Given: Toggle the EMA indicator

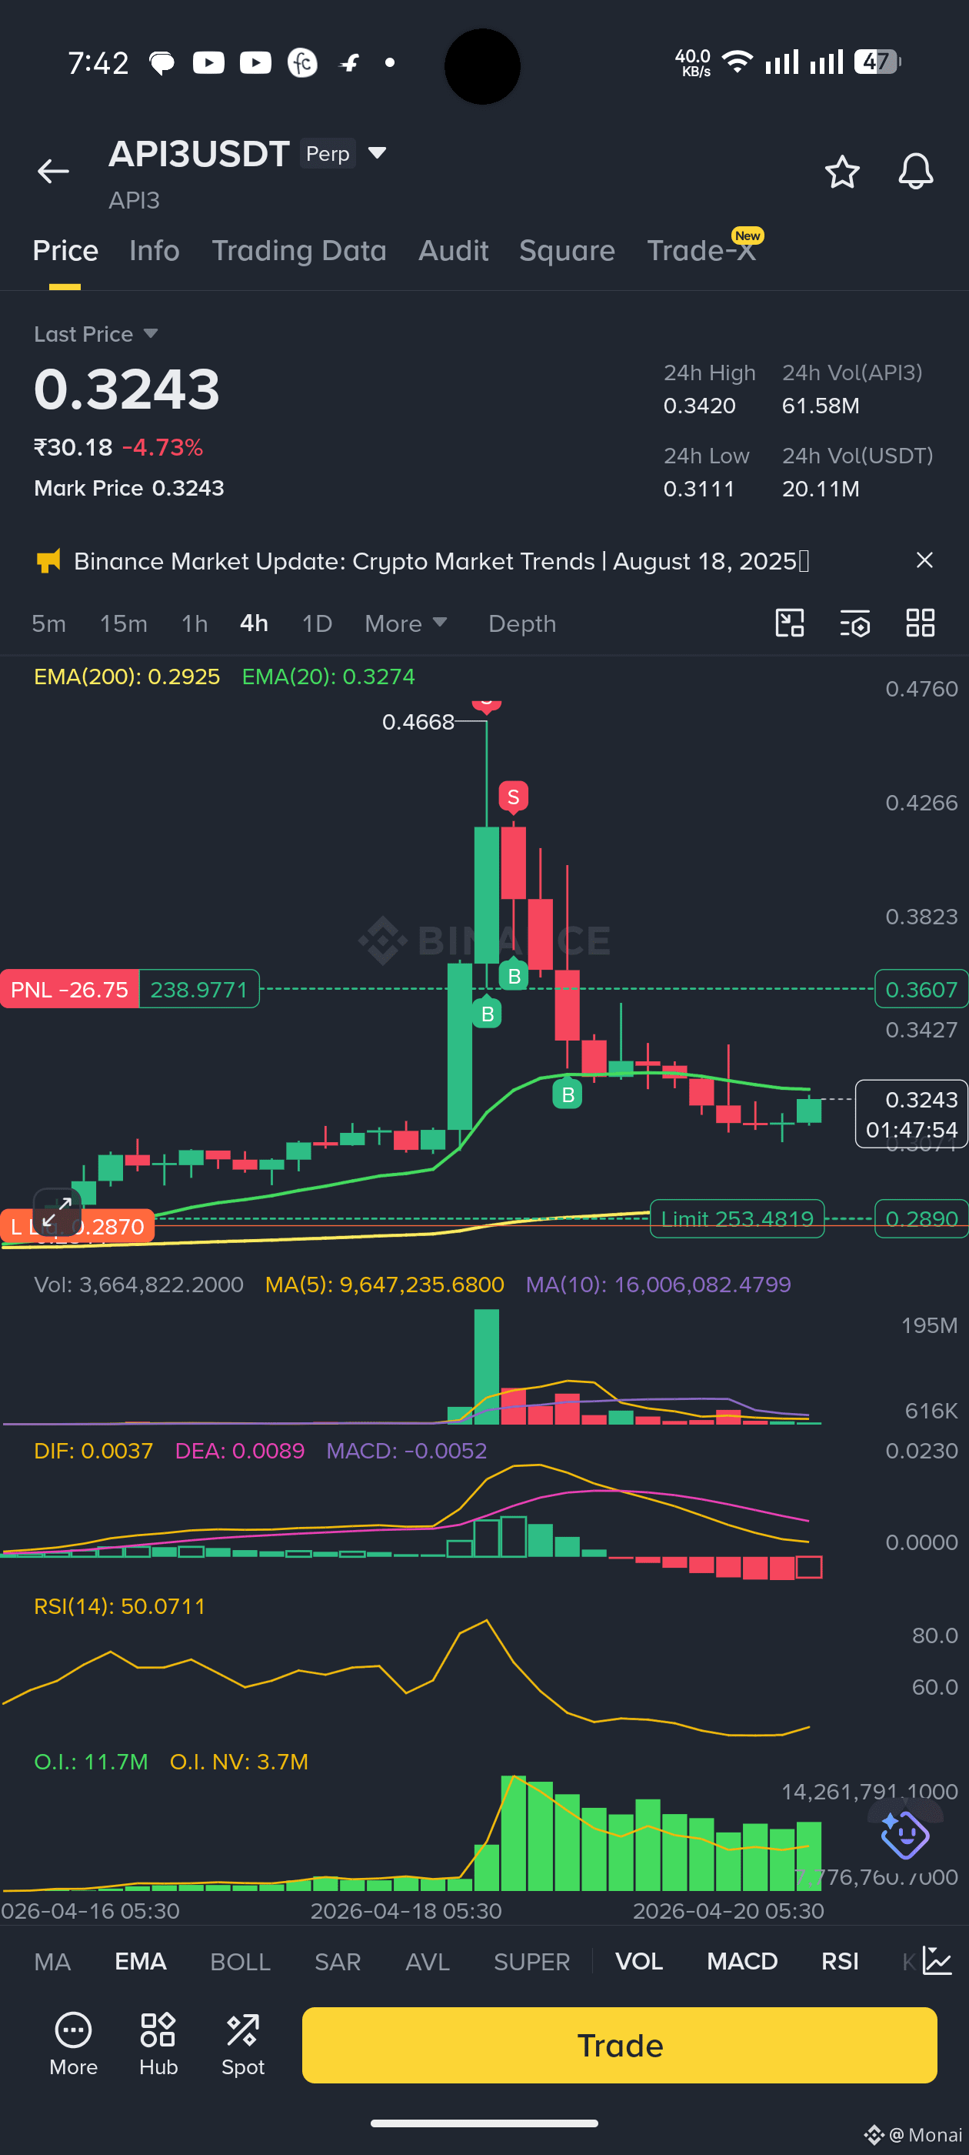Looking at the screenshot, I should pyautogui.click(x=141, y=1962).
